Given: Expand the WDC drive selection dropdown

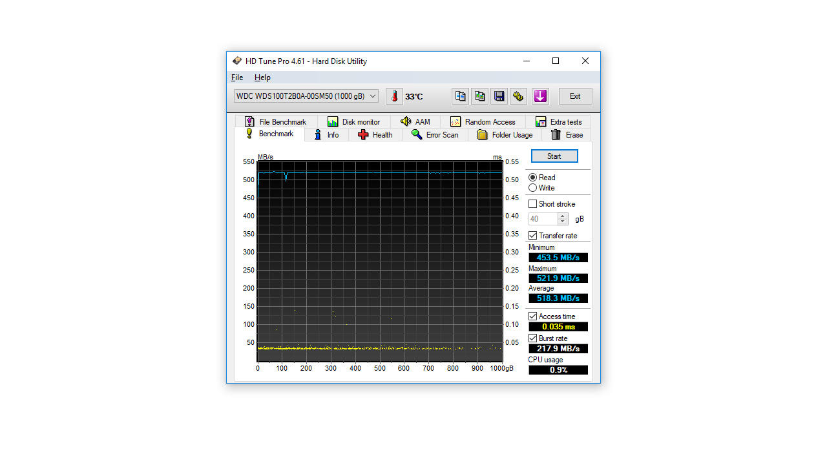Looking at the screenshot, I should (306, 96).
